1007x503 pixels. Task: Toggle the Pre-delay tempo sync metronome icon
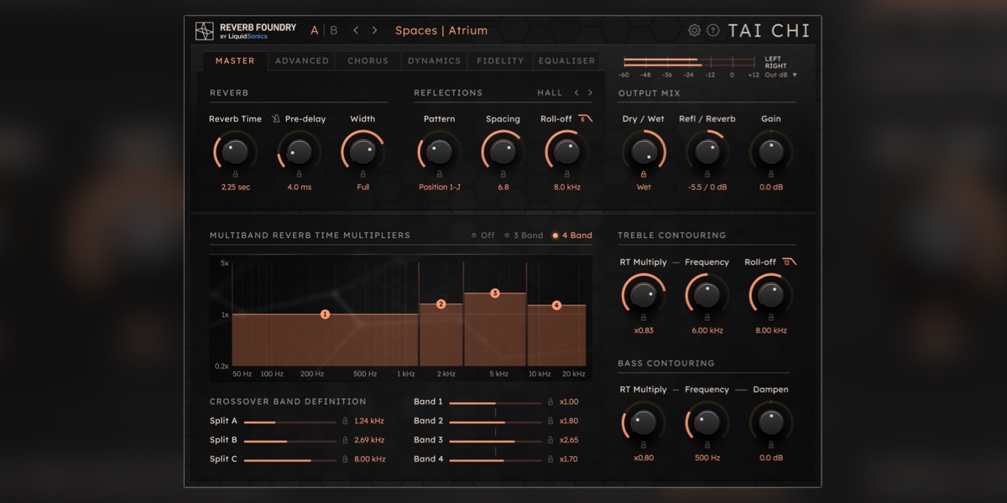pos(276,119)
